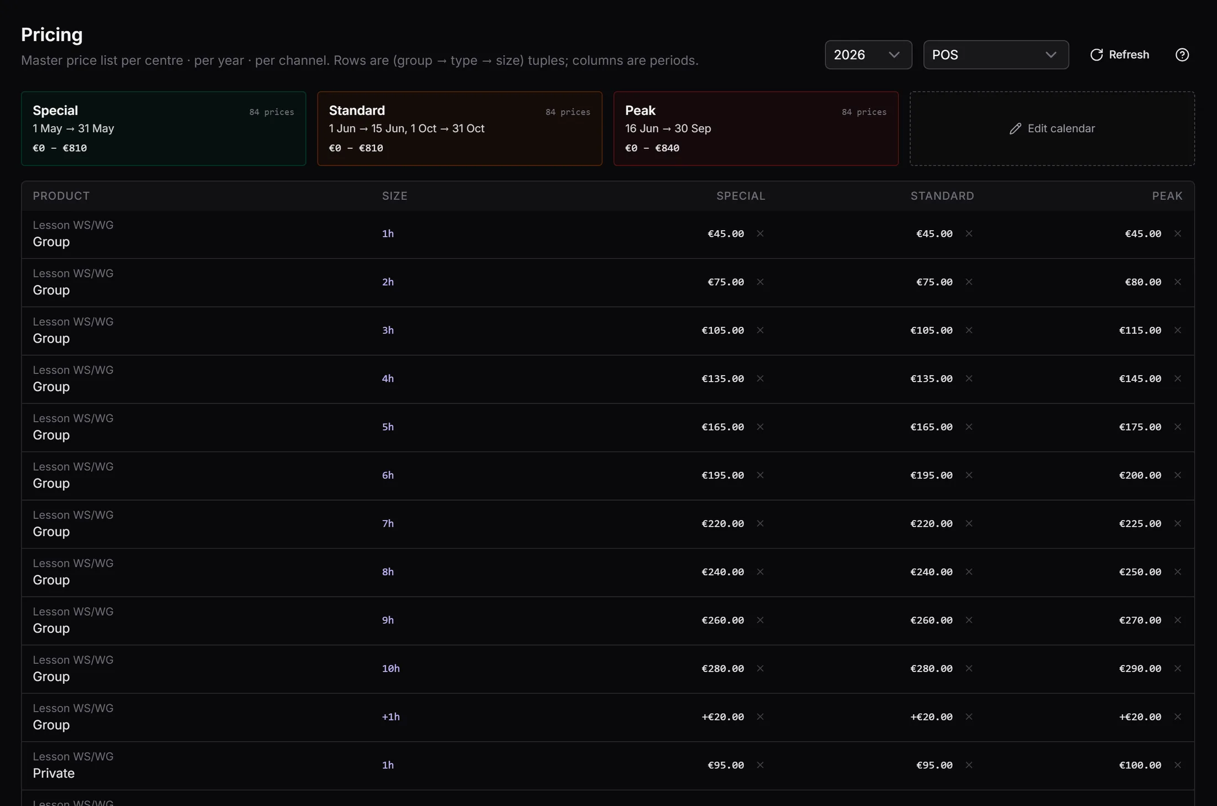Remove Standard €75.00 price for Group 2h
This screenshot has height=806, width=1217.
click(x=969, y=282)
